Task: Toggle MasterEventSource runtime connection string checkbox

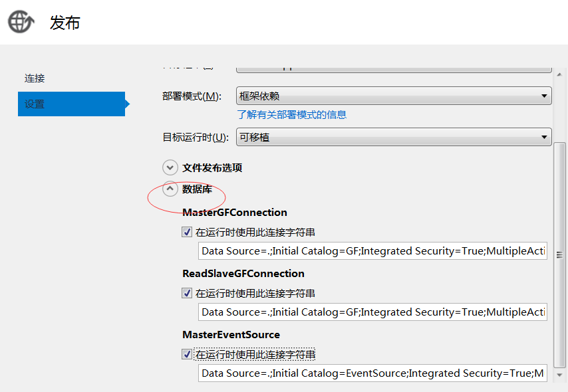Action: pyautogui.click(x=187, y=355)
